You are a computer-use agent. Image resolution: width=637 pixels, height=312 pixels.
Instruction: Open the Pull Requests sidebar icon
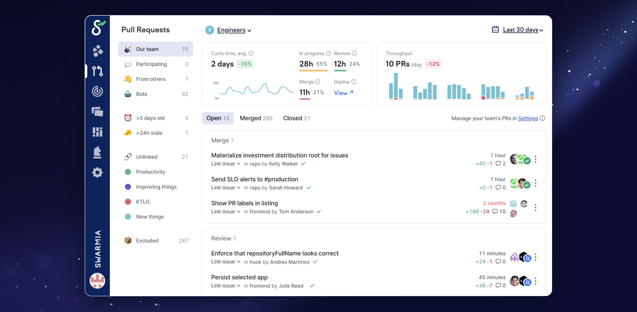point(97,71)
